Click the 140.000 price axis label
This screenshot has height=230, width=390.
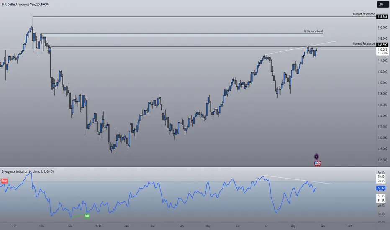click(x=382, y=82)
